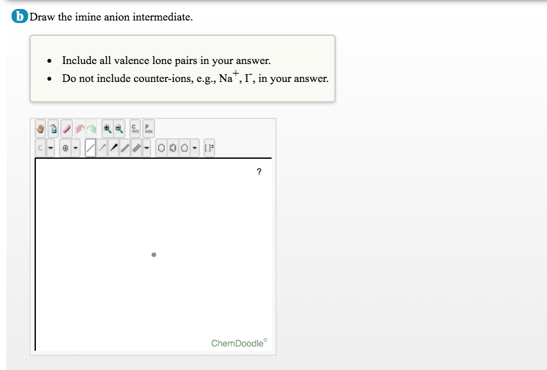
Task: Select the pan/hand tool
Action: tap(40, 128)
